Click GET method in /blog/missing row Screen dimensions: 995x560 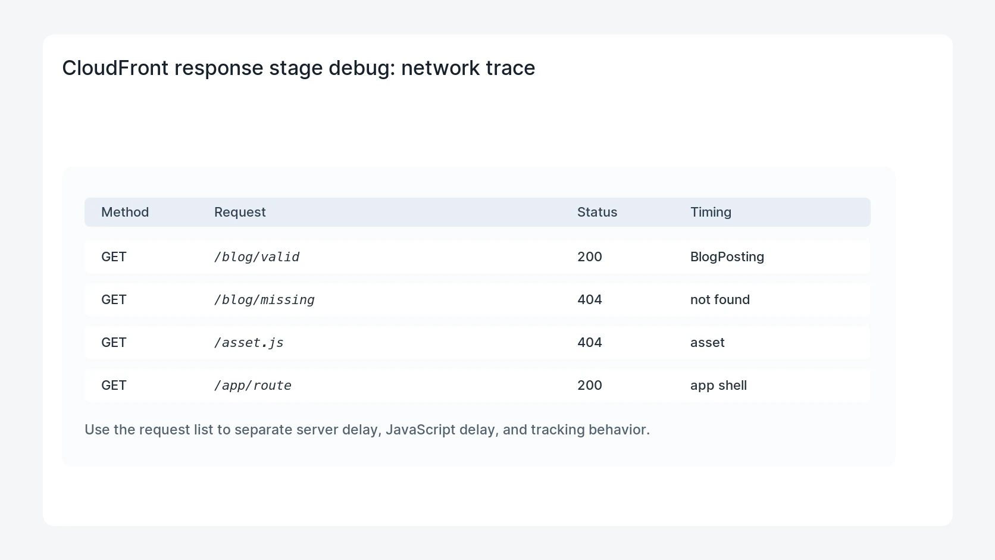point(114,299)
